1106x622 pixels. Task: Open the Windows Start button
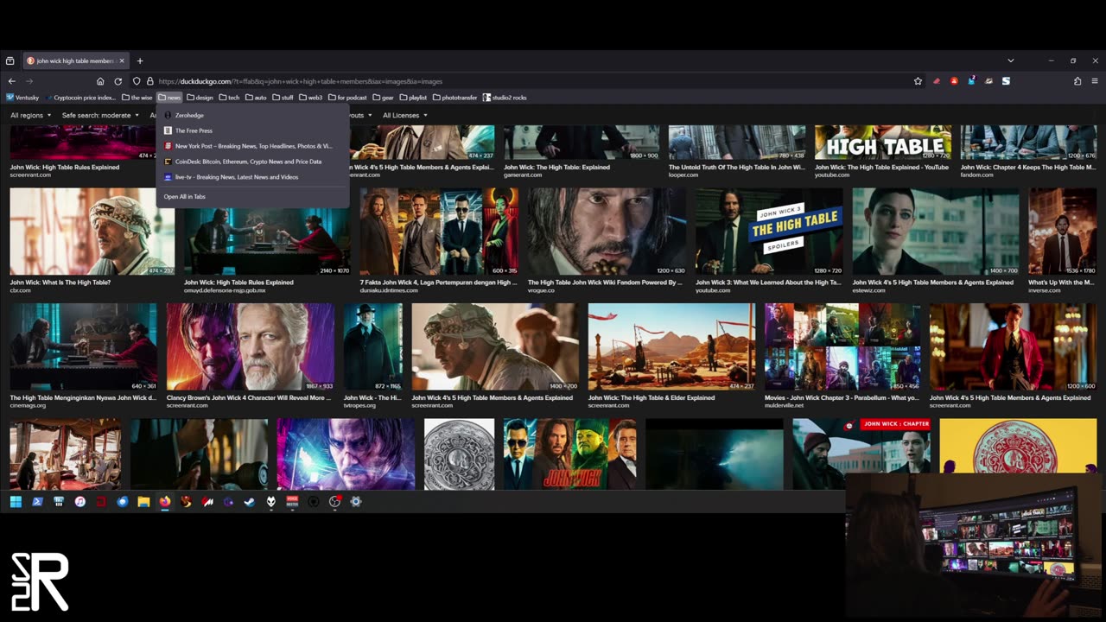16,502
